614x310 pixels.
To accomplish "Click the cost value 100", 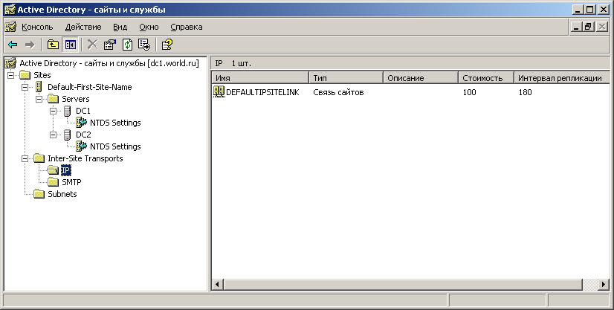I will coord(469,92).
